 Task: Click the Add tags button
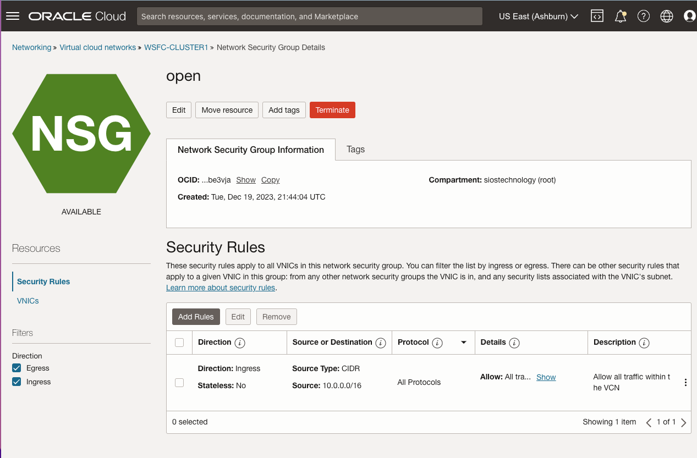point(284,110)
